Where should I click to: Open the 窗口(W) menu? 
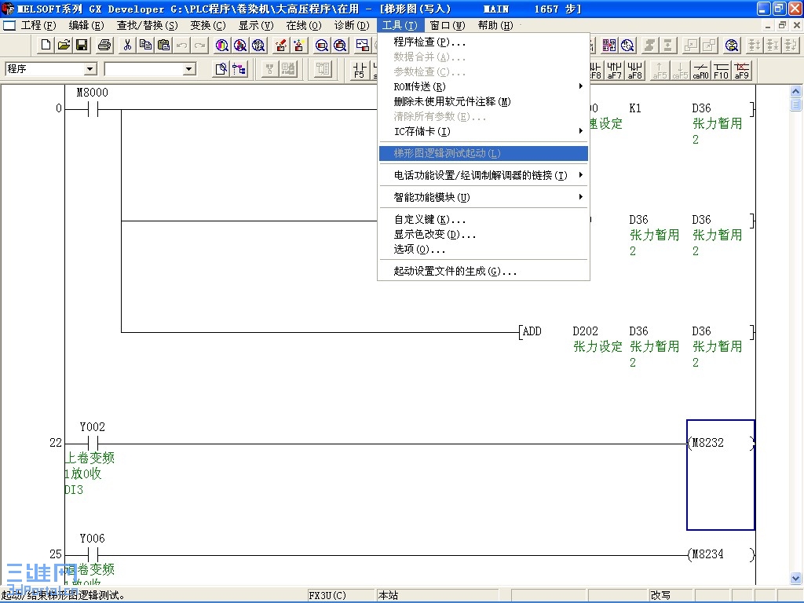447,25
